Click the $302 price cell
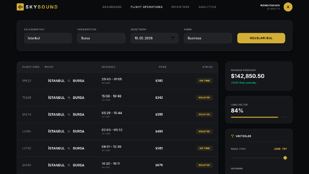This screenshot has height=174, width=309. (159, 81)
